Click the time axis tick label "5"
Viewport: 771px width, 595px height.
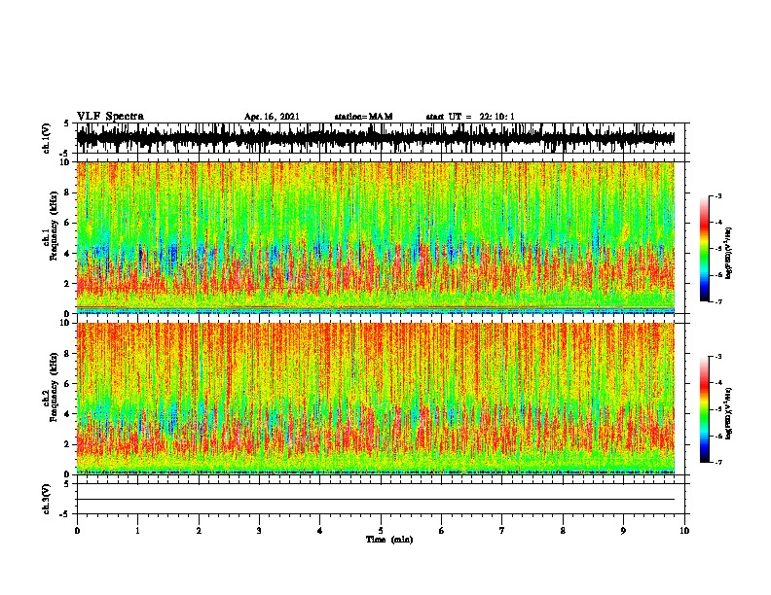point(381,530)
